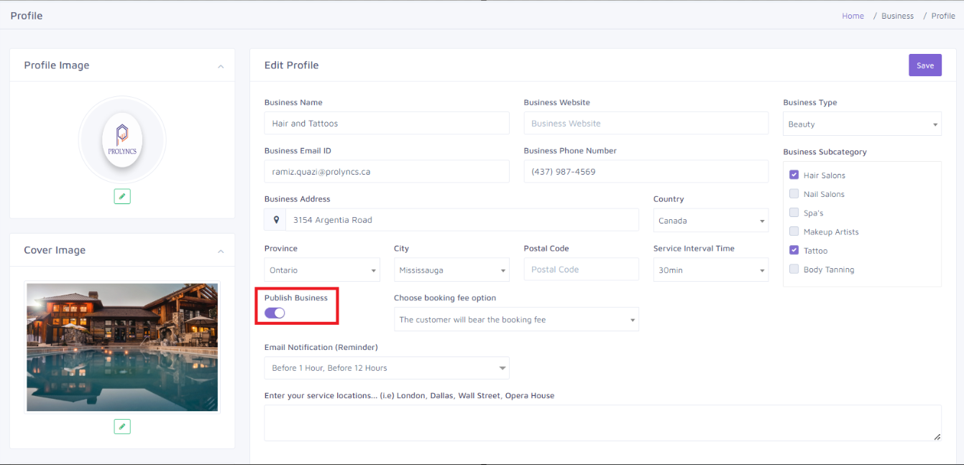964x465 pixels.
Task: Uncheck the Tattoo checkbox
Action: (794, 250)
